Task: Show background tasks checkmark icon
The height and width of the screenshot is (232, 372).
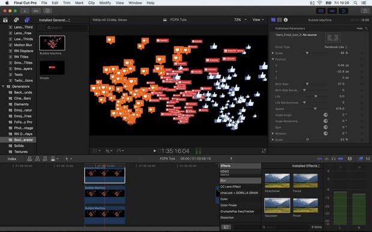Action: [47, 11]
